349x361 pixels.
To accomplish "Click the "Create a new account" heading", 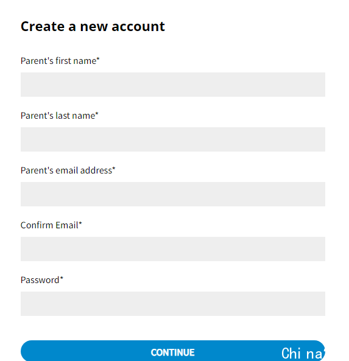I will [93, 26].
